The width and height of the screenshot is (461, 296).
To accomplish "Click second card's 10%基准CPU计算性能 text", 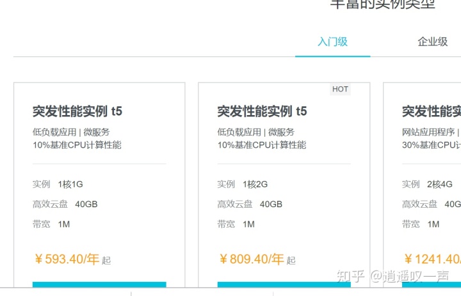I will 261,145.
